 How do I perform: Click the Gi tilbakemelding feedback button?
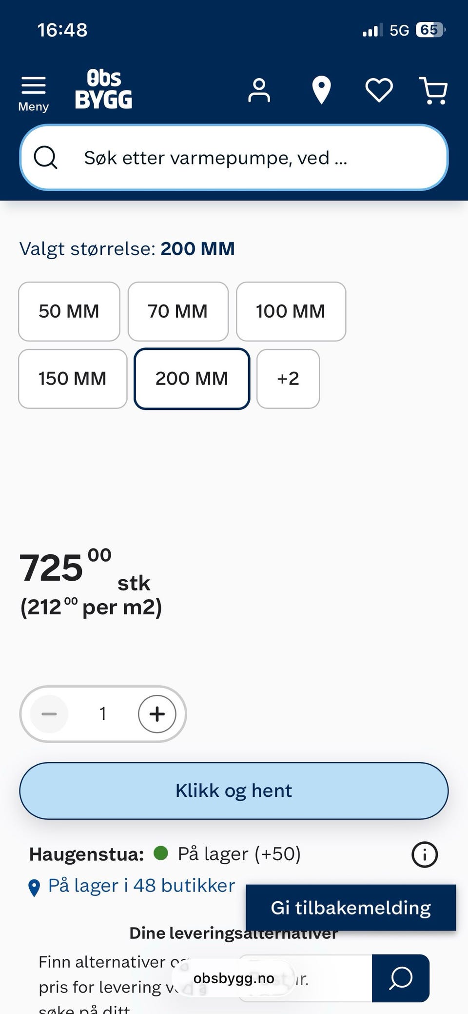pyautogui.click(x=351, y=908)
